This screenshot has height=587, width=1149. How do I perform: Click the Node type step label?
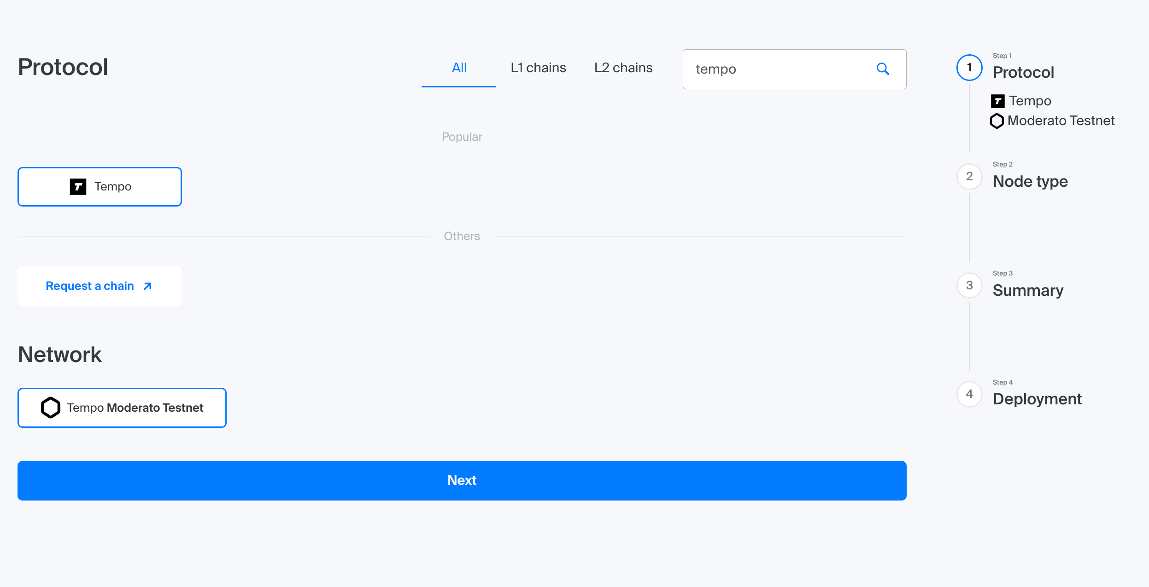1030,182
